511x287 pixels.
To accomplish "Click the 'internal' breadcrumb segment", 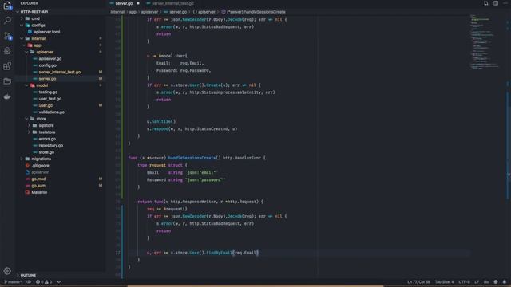I will [117, 12].
